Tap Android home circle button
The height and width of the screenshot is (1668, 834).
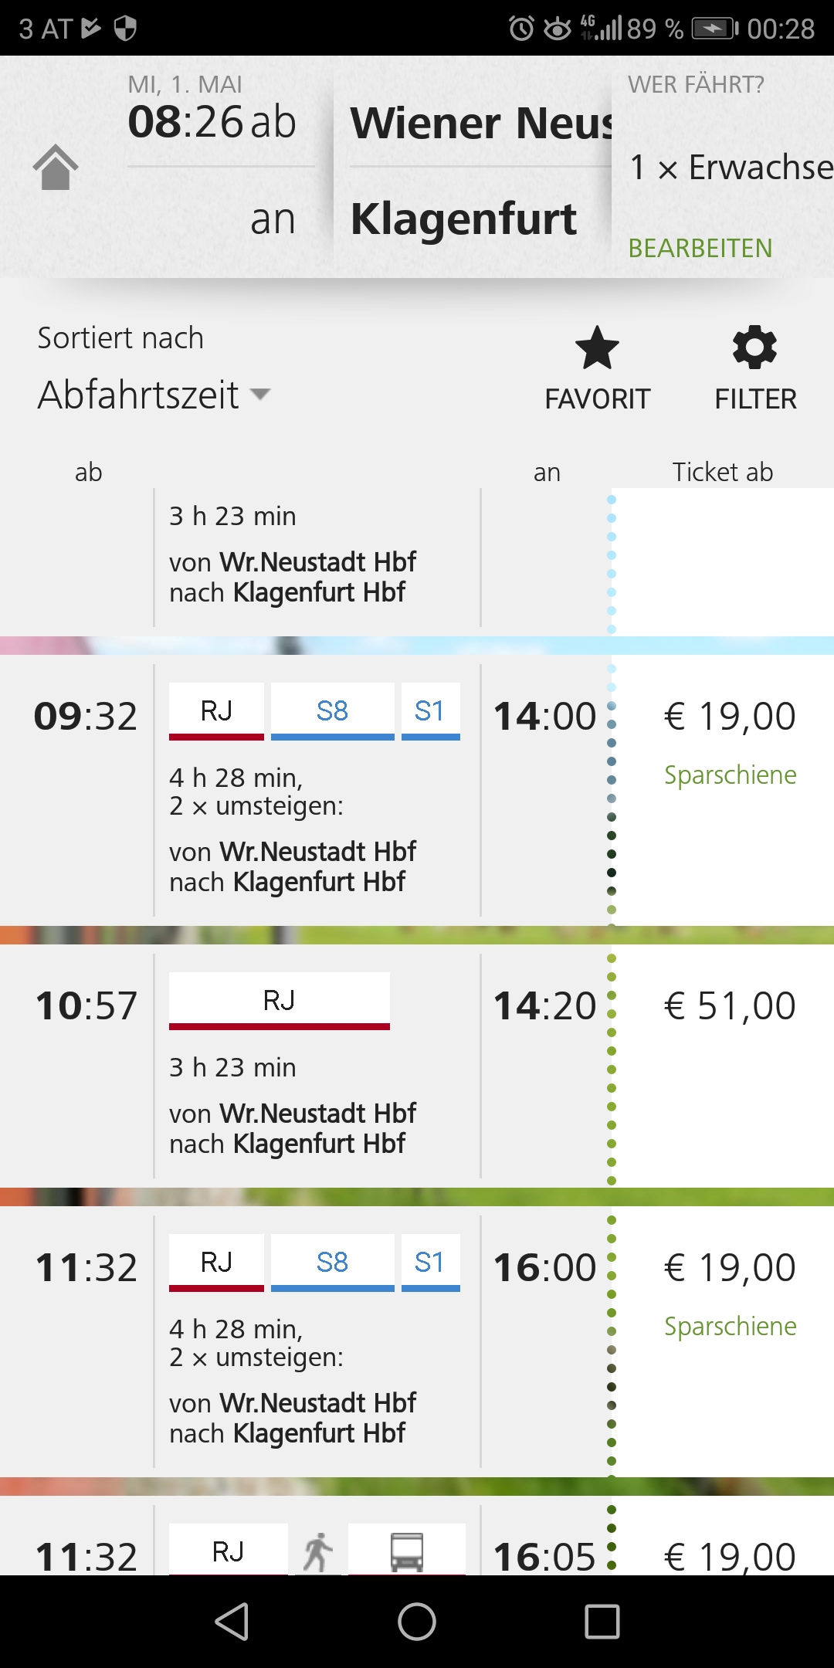[x=417, y=1622]
